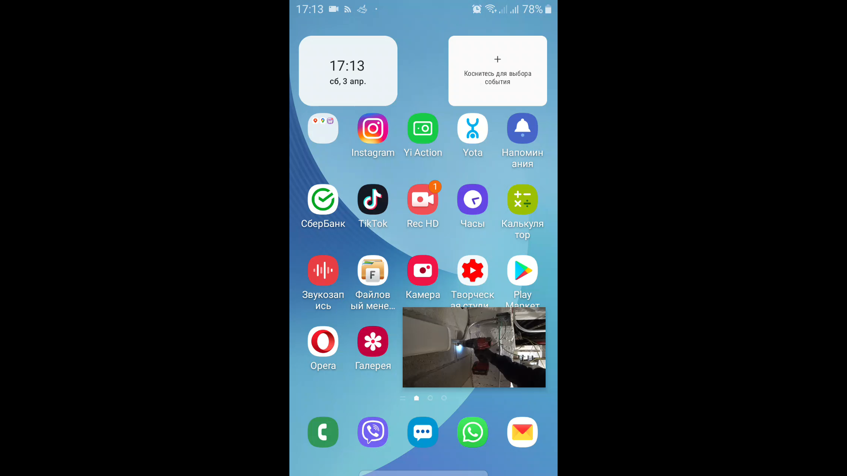Open Instagram app
The width and height of the screenshot is (847, 476).
pyautogui.click(x=373, y=128)
